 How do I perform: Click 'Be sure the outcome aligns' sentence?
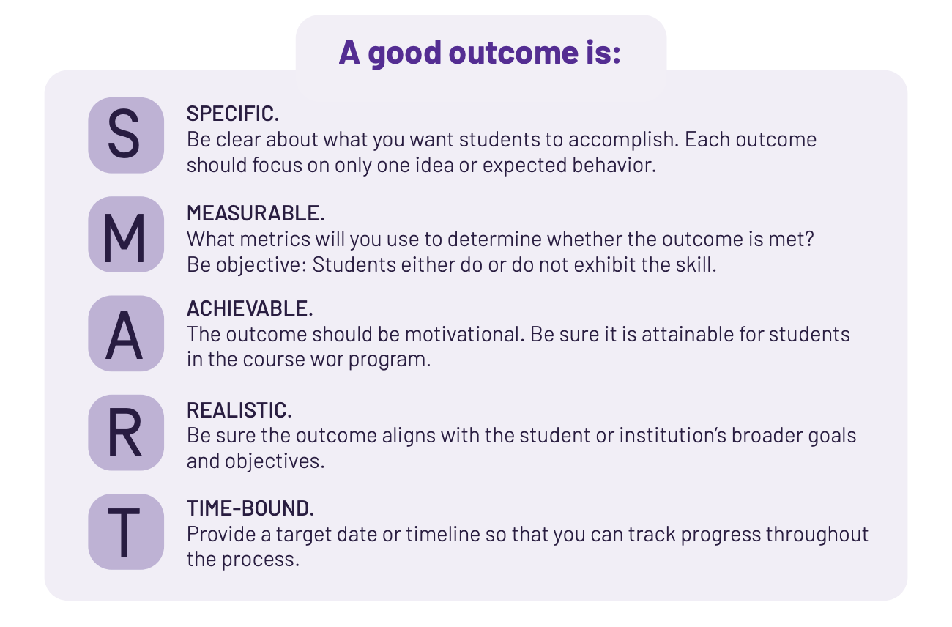pyautogui.click(x=521, y=436)
